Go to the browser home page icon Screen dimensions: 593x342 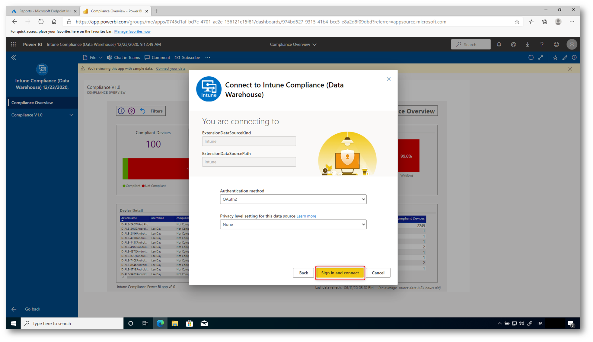click(54, 22)
